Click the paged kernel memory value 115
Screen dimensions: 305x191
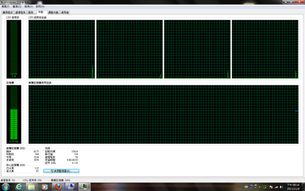tap(37, 168)
